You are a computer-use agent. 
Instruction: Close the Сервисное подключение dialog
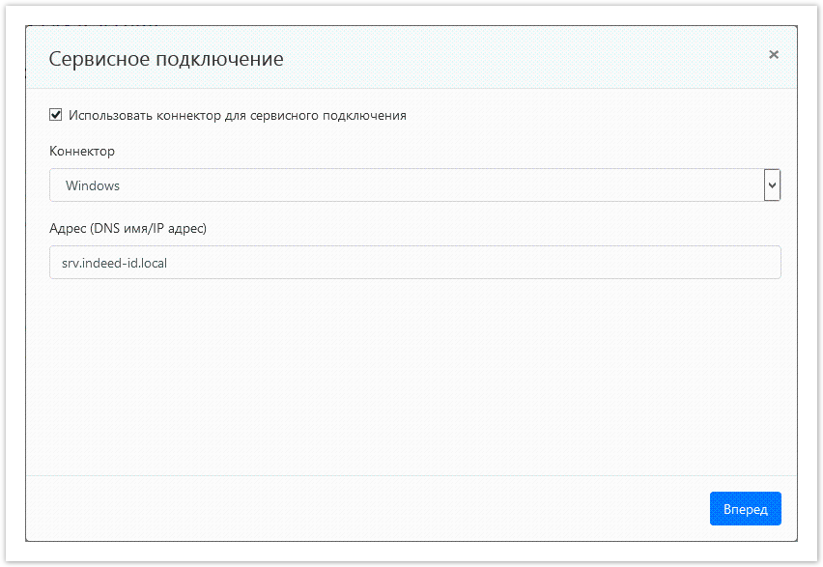(x=773, y=54)
